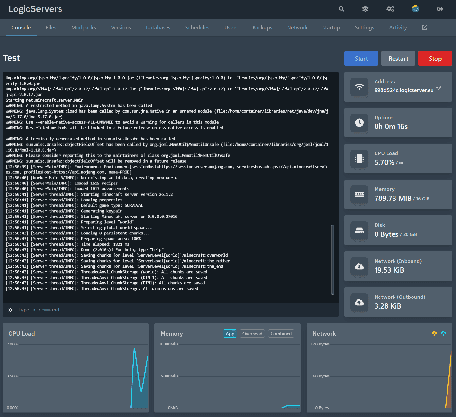Image resolution: width=456 pixels, height=417 pixels.
Task: Click disk usage value 0 Bytes
Action: point(386,234)
